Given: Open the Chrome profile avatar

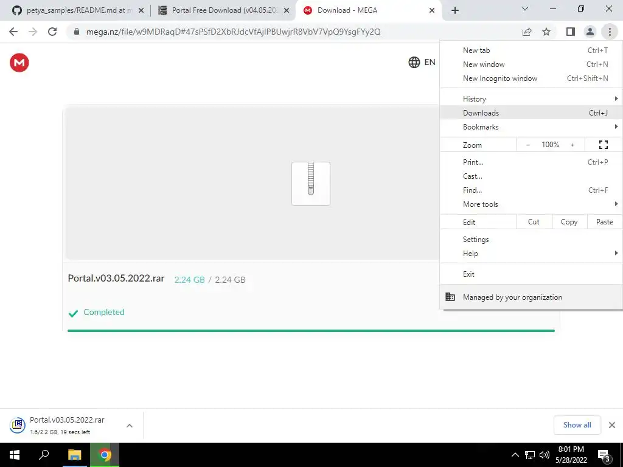Looking at the screenshot, I should (x=590, y=32).
